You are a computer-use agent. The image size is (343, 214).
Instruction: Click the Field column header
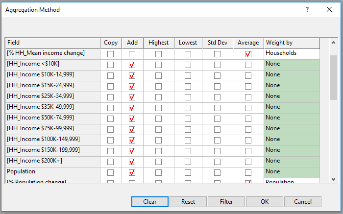(52, 43)
